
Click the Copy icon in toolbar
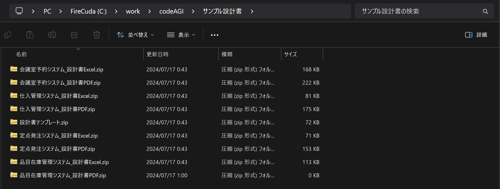point(8,35)
